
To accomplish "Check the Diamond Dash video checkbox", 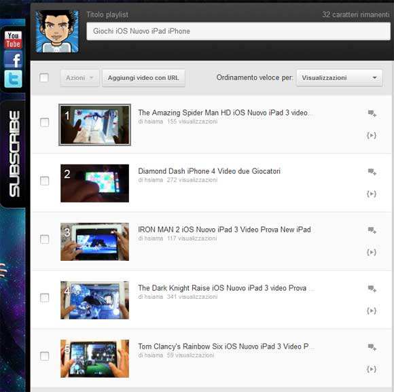I will (44, 181).
